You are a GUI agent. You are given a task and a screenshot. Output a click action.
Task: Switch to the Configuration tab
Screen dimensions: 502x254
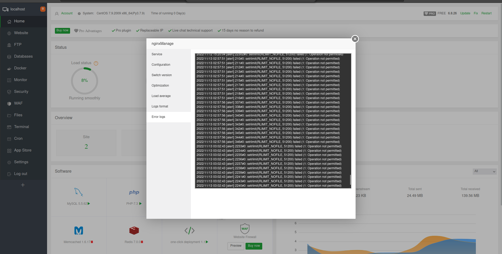[x=161, y=65]
